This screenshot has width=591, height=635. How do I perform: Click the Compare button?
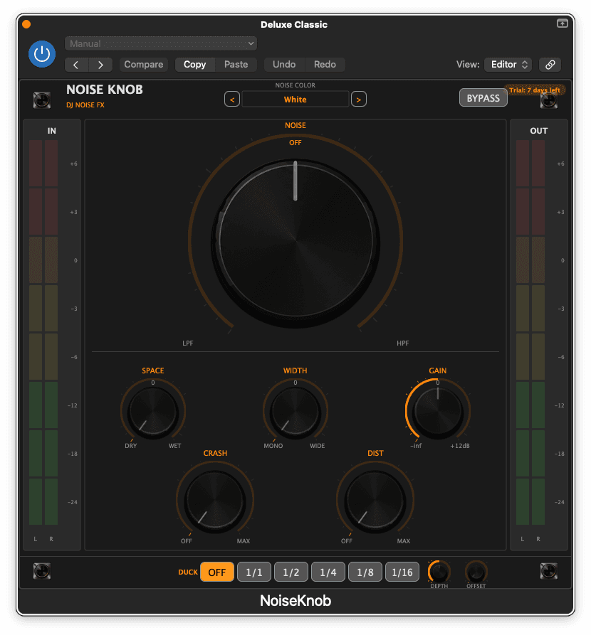point(144,65)
